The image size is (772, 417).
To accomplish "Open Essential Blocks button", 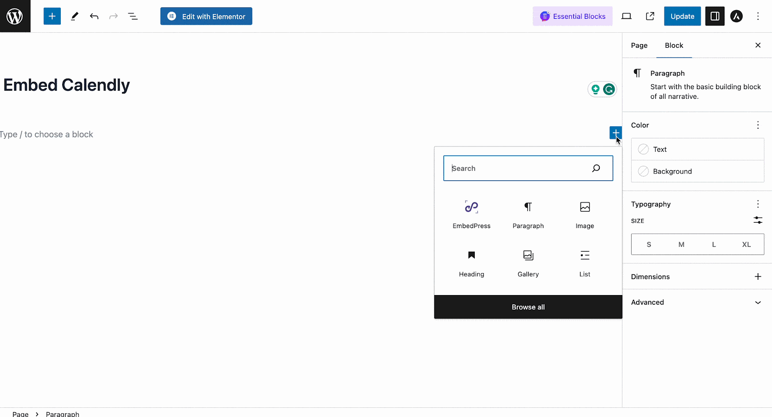I will 573,16.
